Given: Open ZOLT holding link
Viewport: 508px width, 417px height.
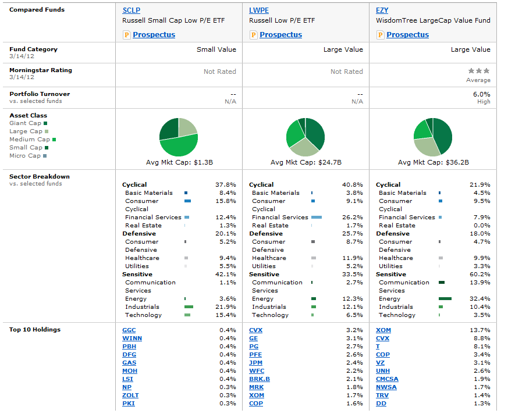Looking at the screenshot, I should pyautogui.click(x=130, y=395).
